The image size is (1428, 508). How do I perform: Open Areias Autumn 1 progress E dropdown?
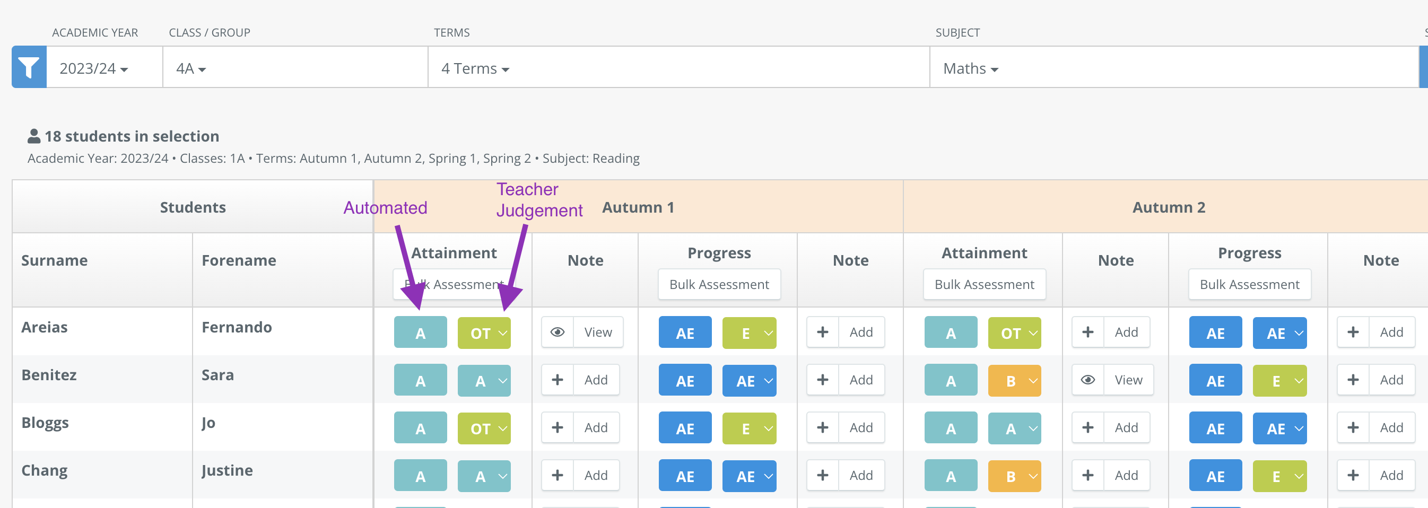point(749,332)
